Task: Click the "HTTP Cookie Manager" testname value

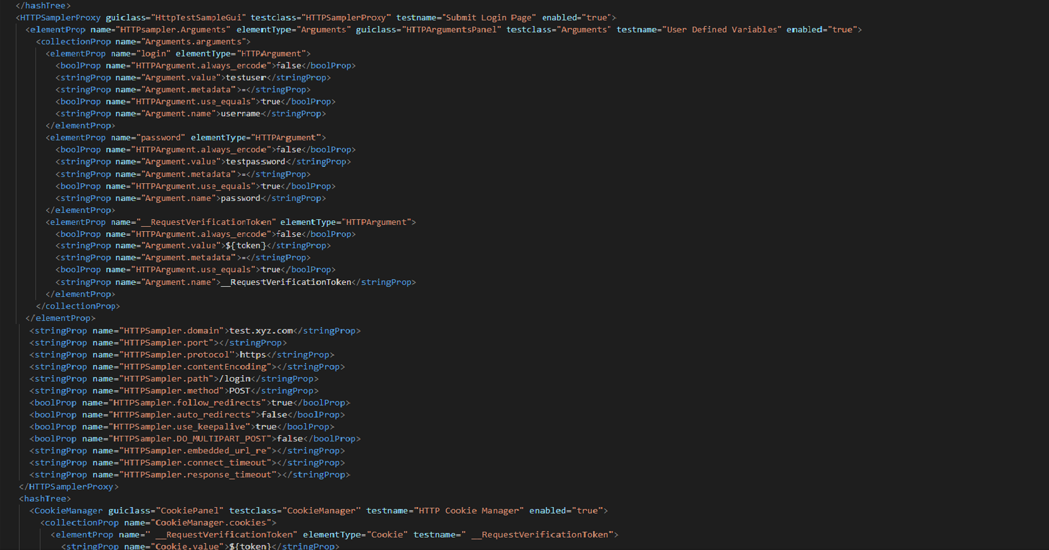Action: [x=469, y=510]
